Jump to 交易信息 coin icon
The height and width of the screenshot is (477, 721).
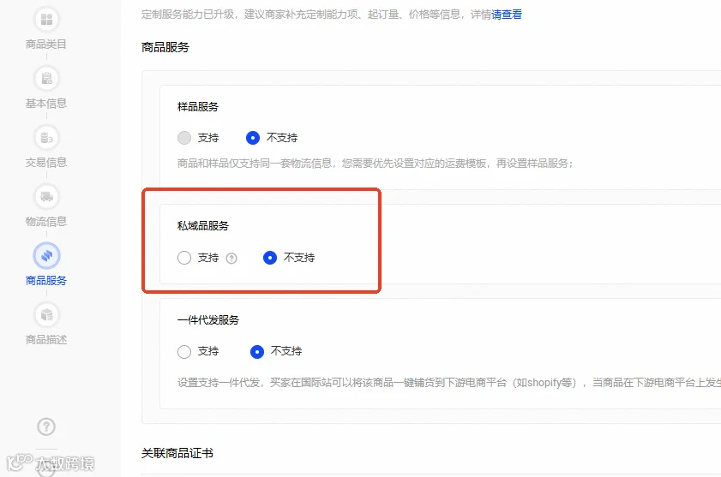(x=46, y=137)
